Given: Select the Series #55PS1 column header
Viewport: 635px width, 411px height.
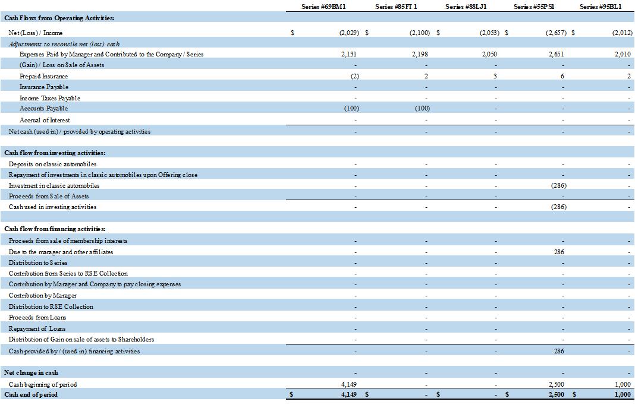Looking at the screenshot, I should click(x=535, y=7).
